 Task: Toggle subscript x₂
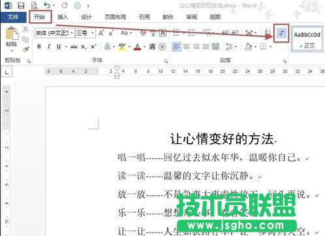tap(84, 46)
